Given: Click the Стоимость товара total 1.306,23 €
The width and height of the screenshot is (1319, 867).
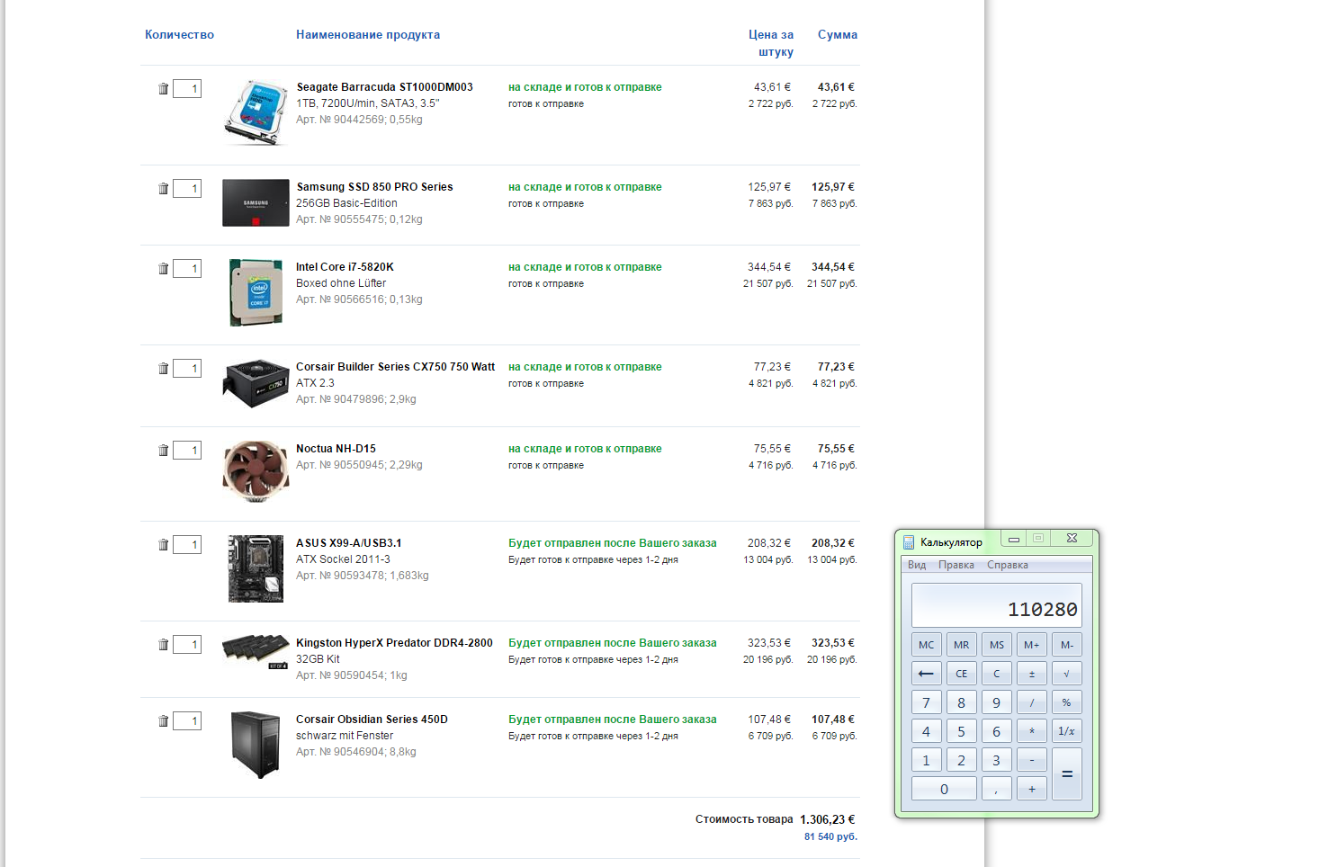Looking at the screenshot, I should coord(827,819).
